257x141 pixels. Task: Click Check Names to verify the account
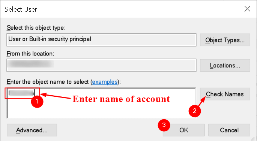tap(225, 94)
